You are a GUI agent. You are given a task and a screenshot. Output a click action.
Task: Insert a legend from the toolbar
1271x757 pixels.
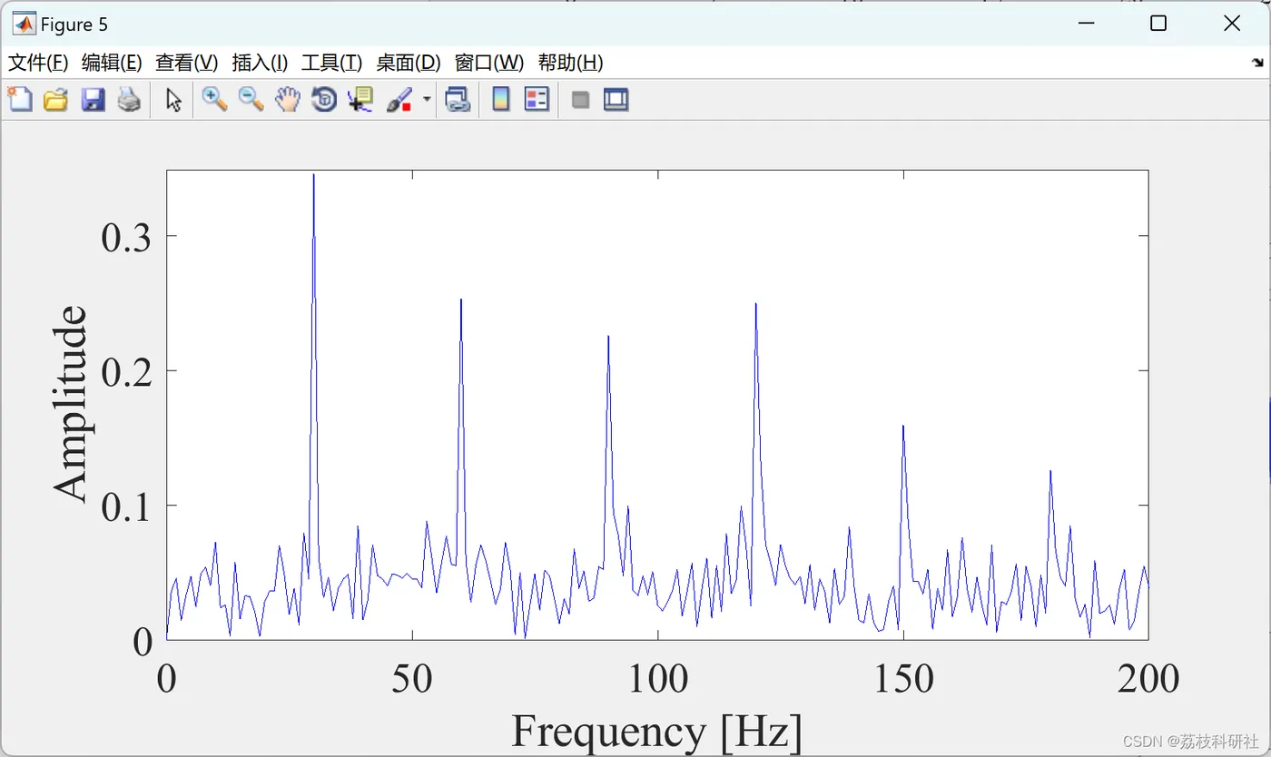coord(537,99)
